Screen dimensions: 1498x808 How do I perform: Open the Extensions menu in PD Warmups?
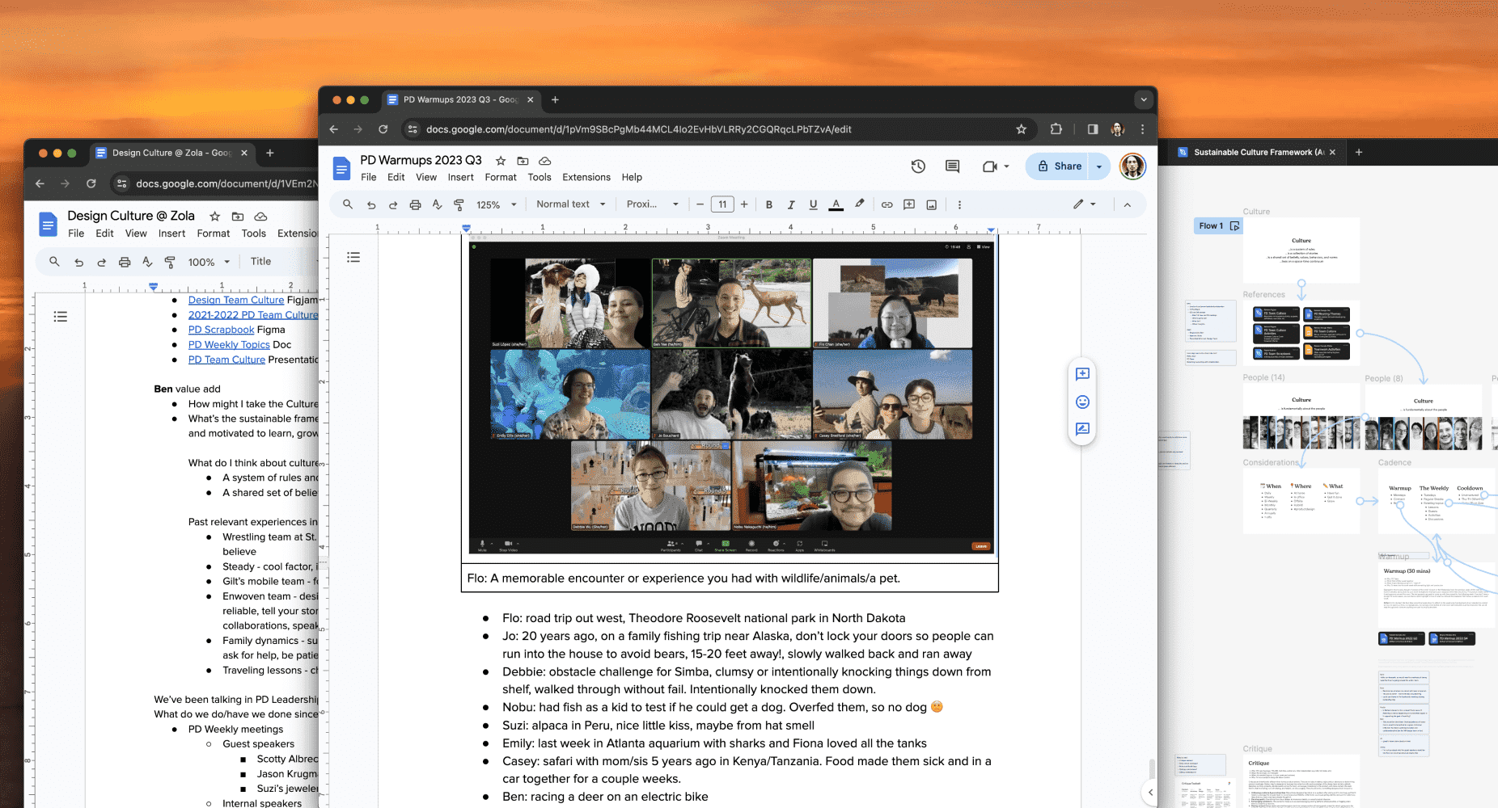point(586,178)
